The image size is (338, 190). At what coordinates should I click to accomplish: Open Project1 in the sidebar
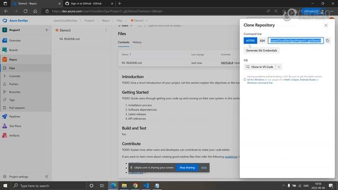click(15, 30)
